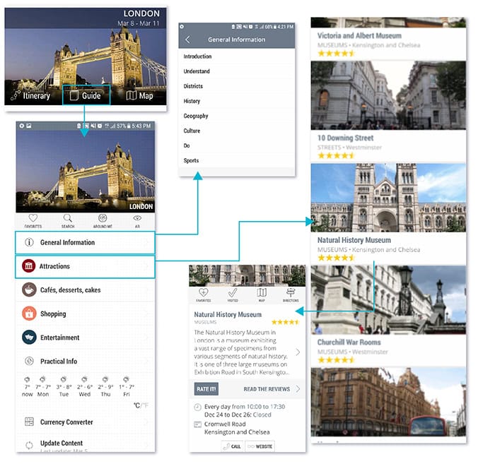This screenshot has height=464, width=495.
Task: Open READ THE REVIEWS
Action: click(271, 389)
